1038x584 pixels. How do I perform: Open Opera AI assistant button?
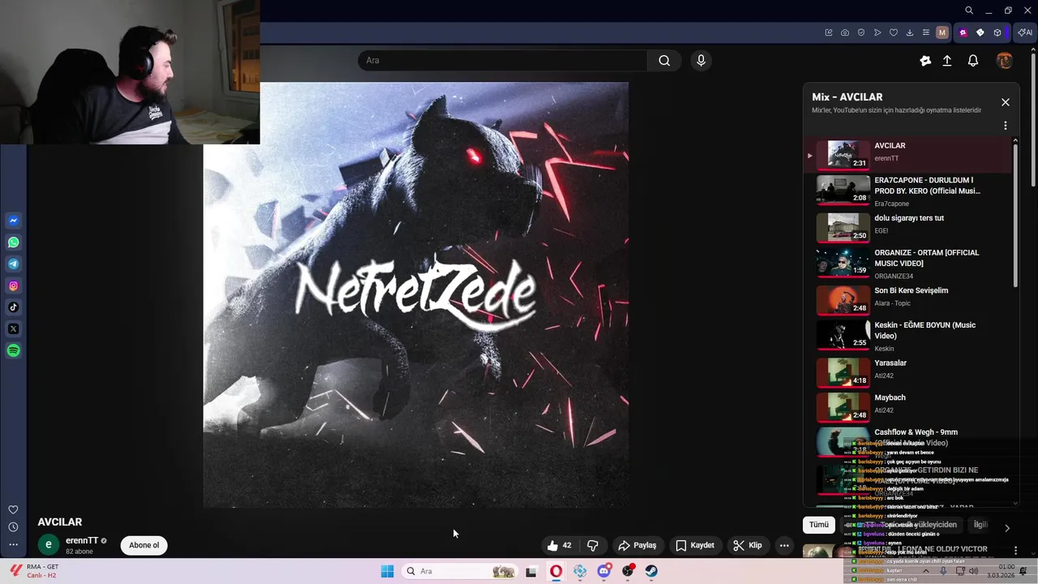click(x=1026, y=32)
